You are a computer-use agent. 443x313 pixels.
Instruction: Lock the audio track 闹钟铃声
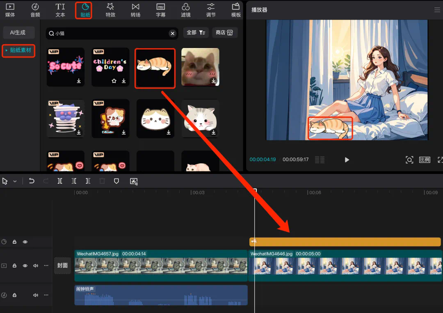pos(14,295)
